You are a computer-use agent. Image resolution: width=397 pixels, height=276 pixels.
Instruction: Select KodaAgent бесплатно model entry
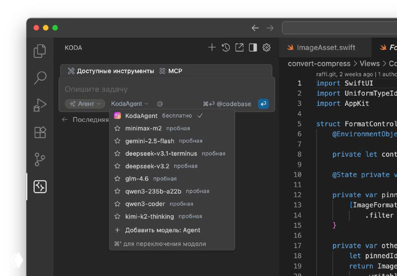tap(172, 116)
